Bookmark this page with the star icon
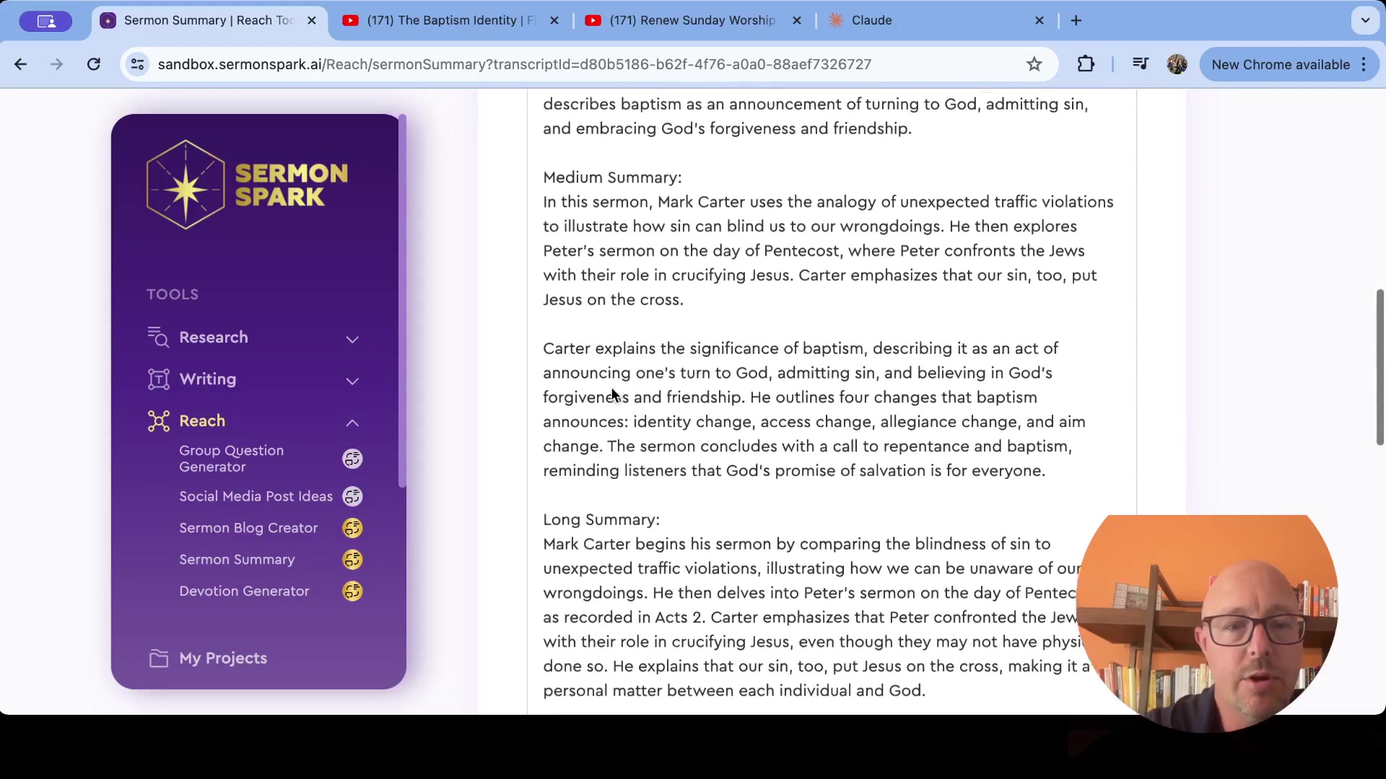The image size is (1386, 779). click(1034, 64)
